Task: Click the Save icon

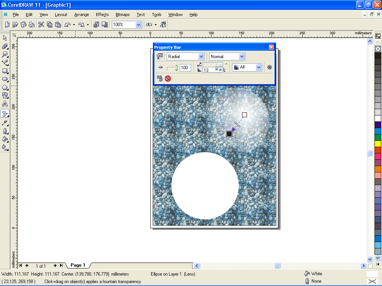Action: [x=24, y=25]
